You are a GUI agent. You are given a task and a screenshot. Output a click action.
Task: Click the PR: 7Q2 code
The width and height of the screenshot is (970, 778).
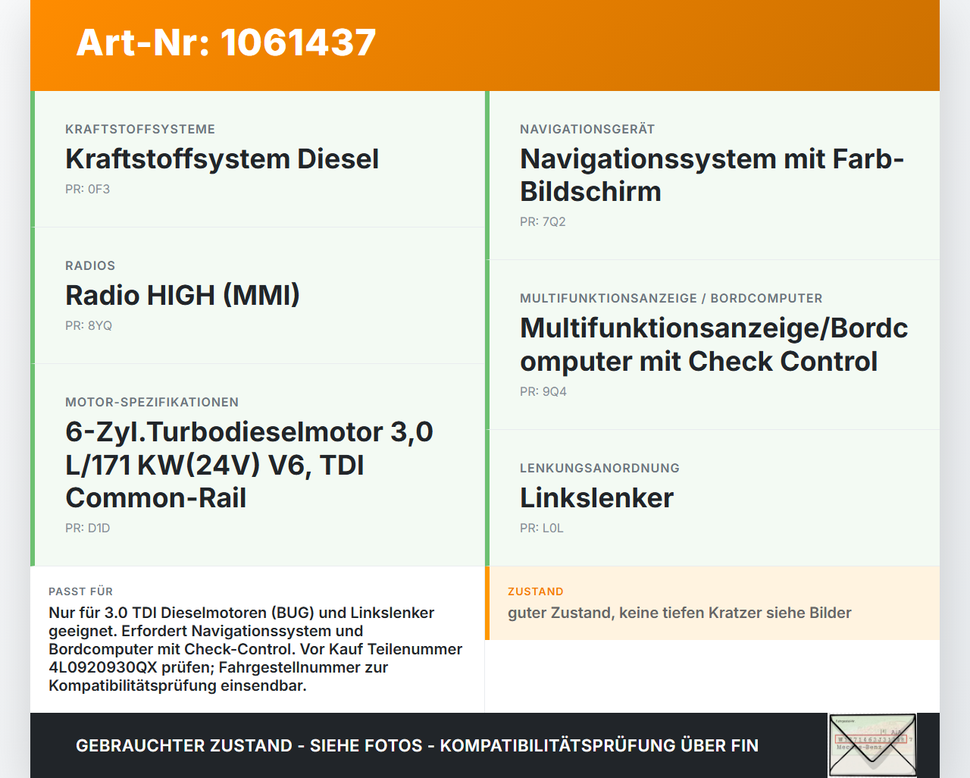[543, 222]
